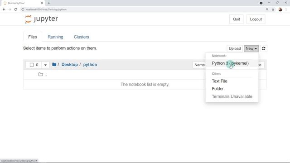Reload the page with the browser reload icon

[x=15, y=10]
